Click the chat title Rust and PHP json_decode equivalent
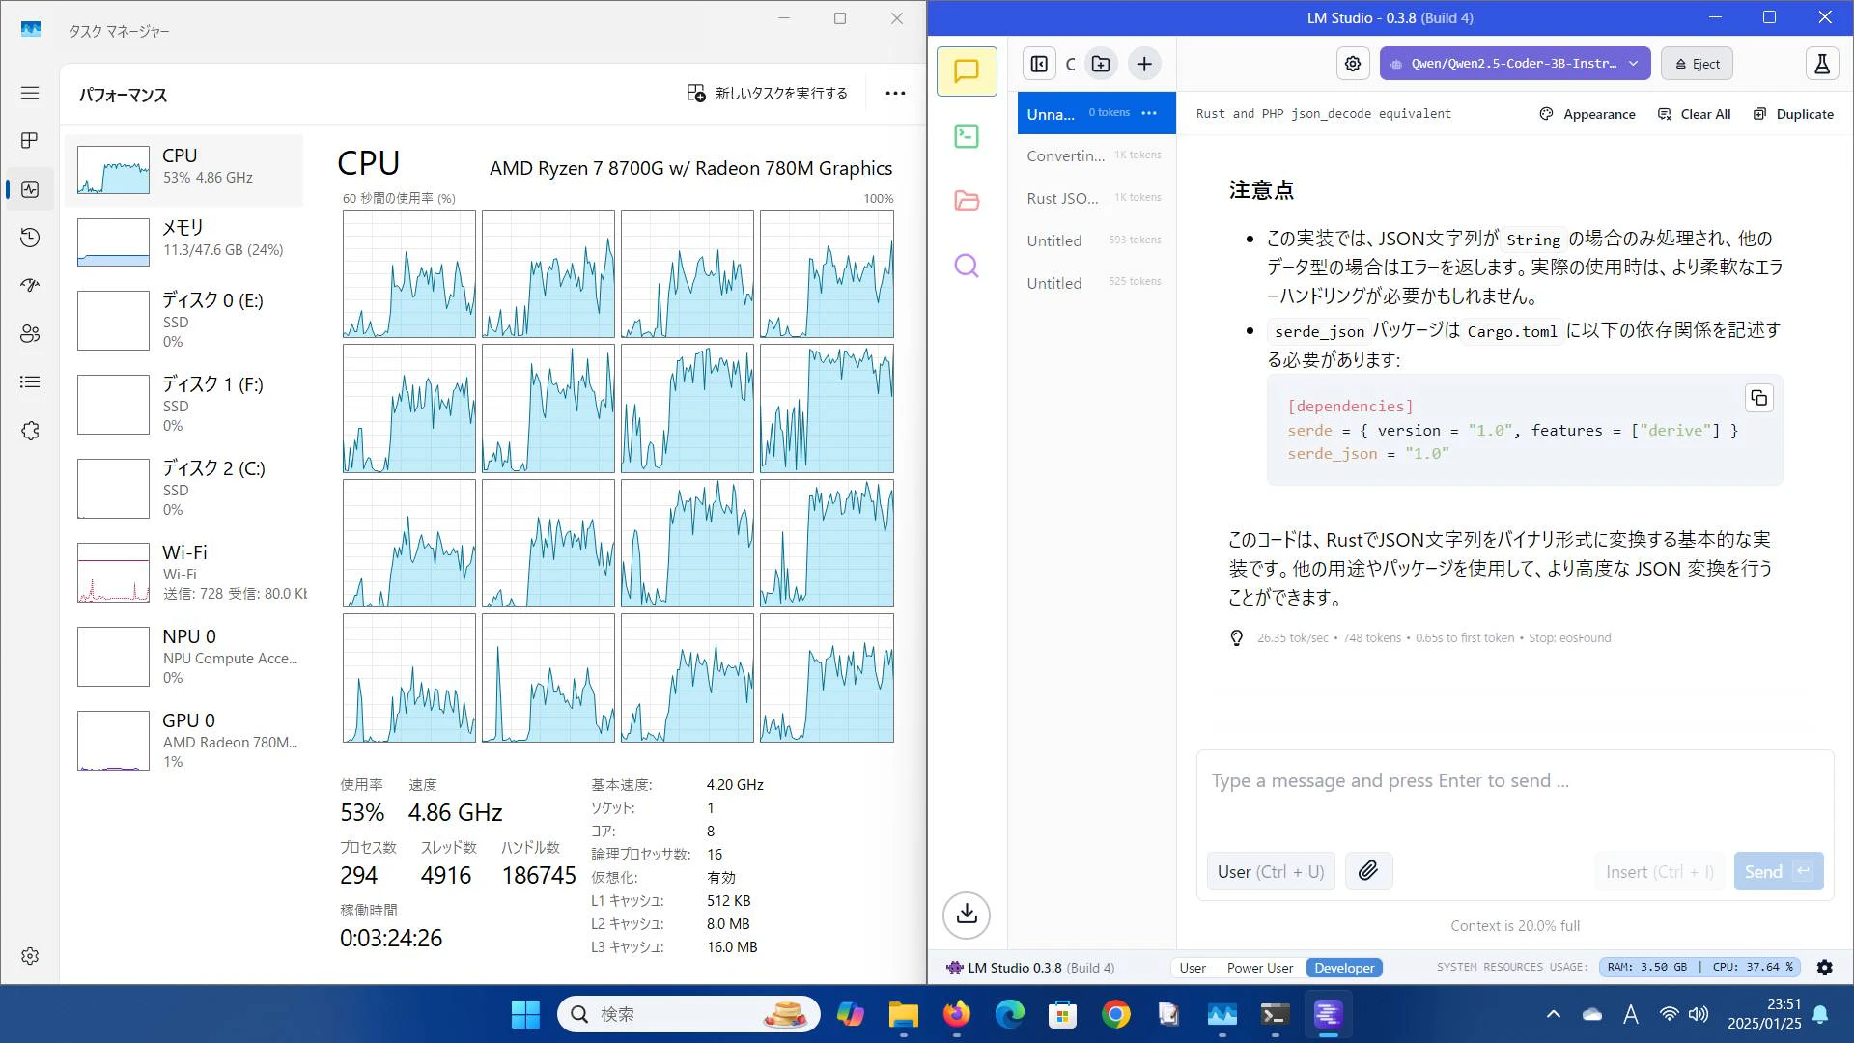Image resolution: width=1854 pixels, height=1043 pixels. (1323, 114)
